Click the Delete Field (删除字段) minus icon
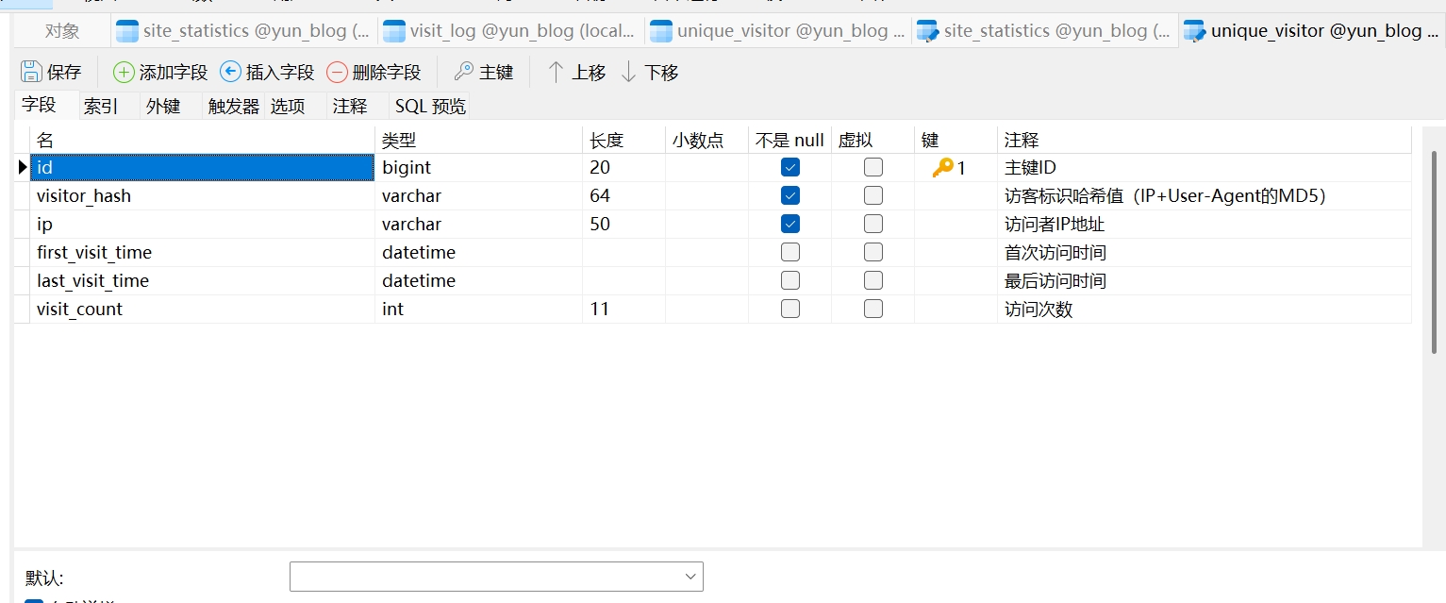 337,72
